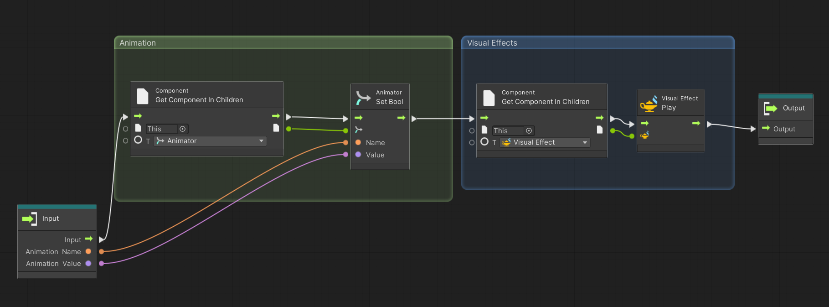Open the object picker beside This in Visual Effects group
Image resolution: width=829 pixels, height=307 pixels.
click(x=529, y=131)
